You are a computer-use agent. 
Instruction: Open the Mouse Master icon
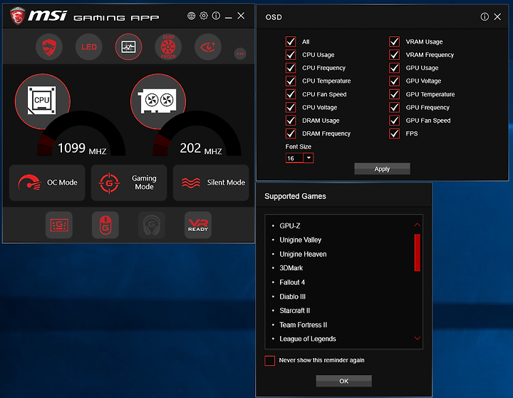105,225
